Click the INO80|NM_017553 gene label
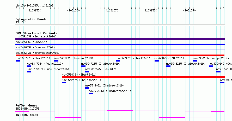 pyautogui.click(x=28, y=109)
